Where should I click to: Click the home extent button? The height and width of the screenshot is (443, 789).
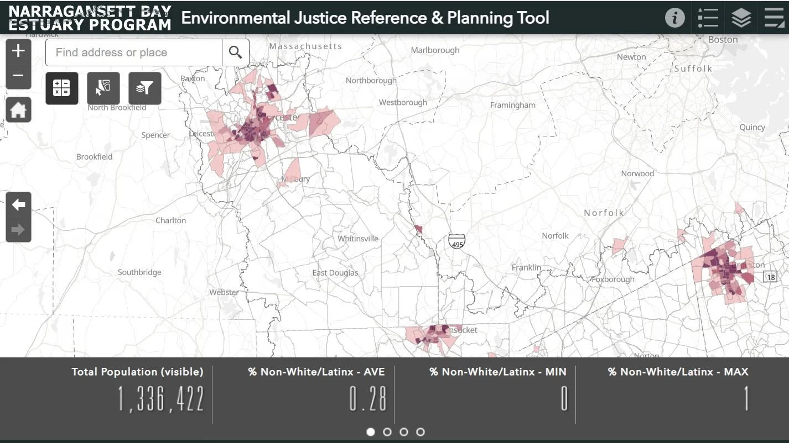point(18,109)
